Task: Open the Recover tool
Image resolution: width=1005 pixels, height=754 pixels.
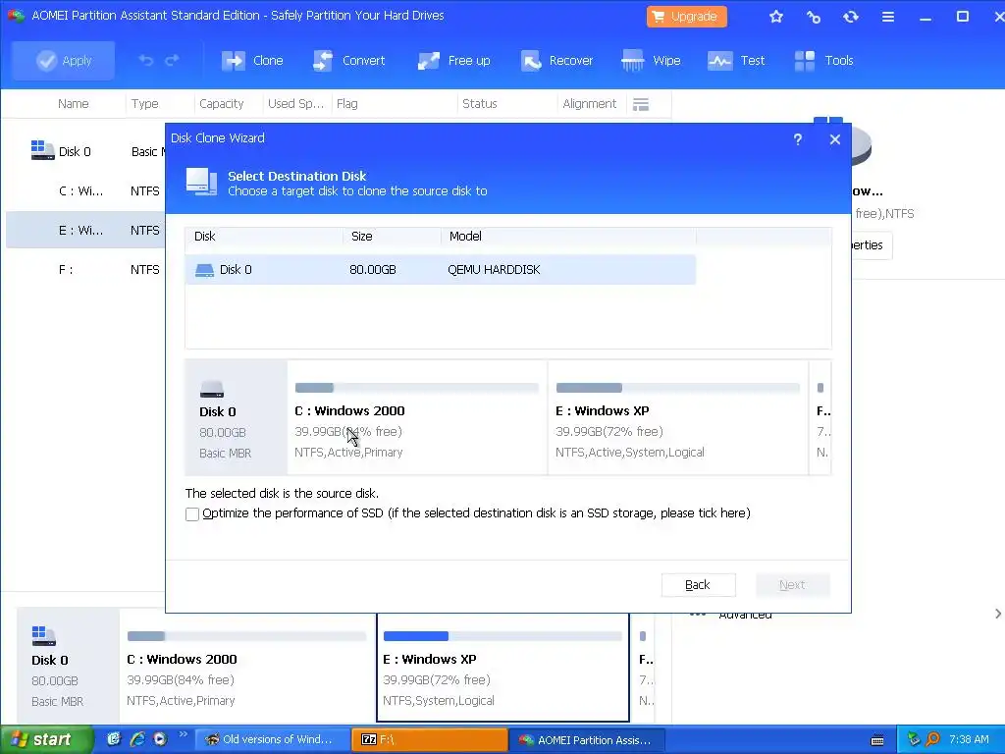Action: (556, 61)
